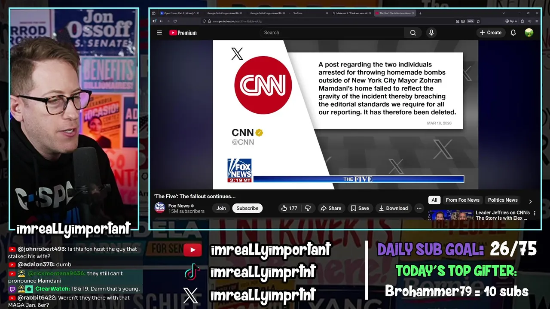The width and height of the screenshot is (550, 309).
Task: Click chat message from @adalon378
Action: tap(40, 264)
